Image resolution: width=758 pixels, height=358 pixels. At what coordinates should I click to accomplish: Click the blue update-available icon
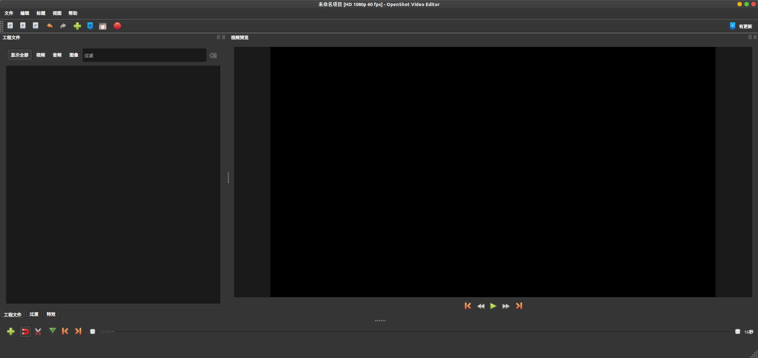point(733,26)
